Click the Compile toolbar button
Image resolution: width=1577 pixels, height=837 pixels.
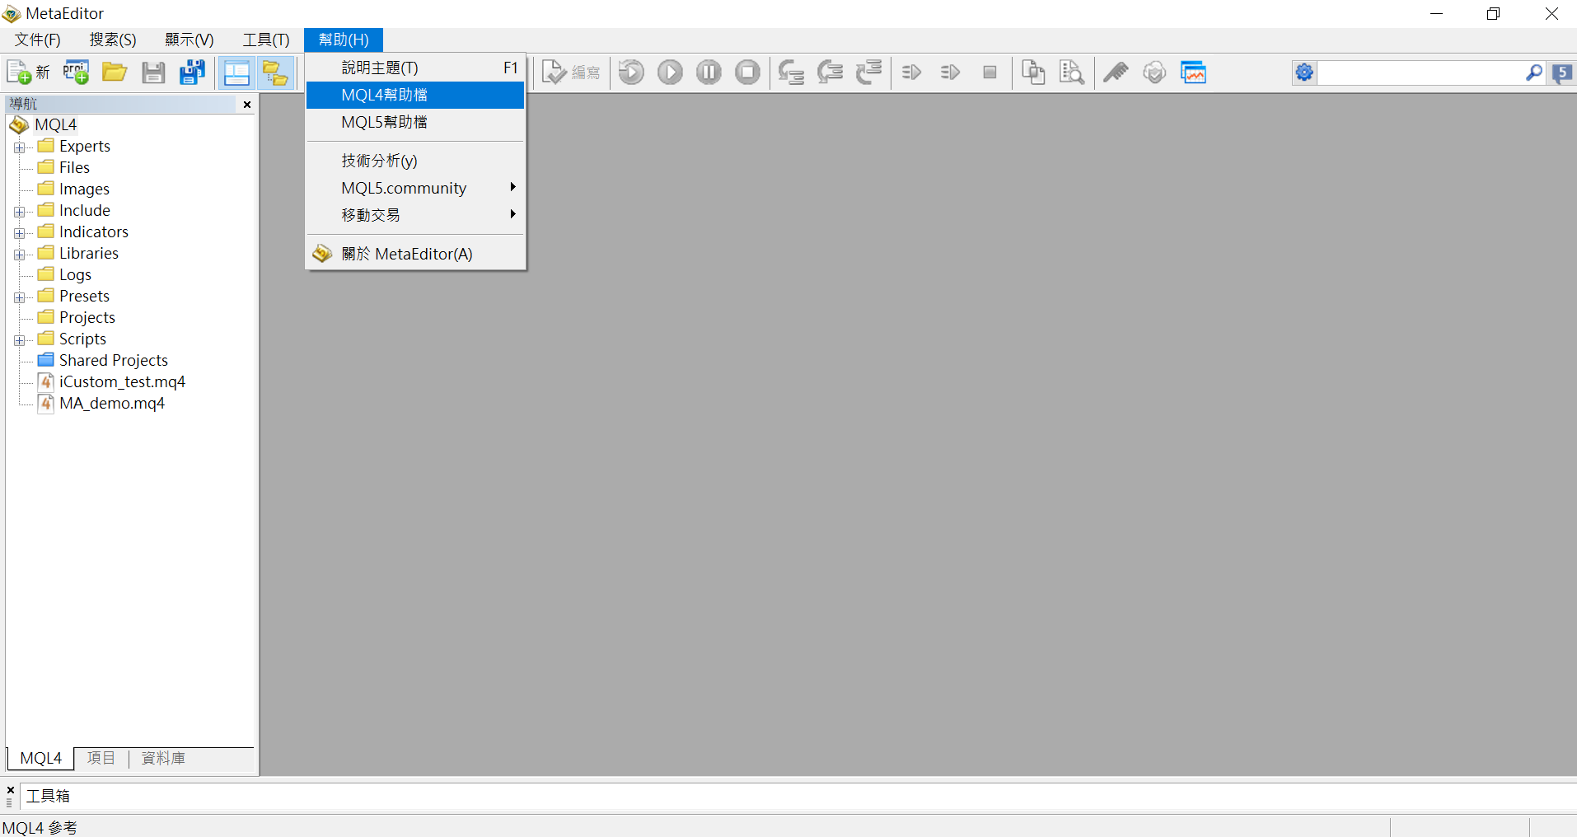click(x=571, y=72)
